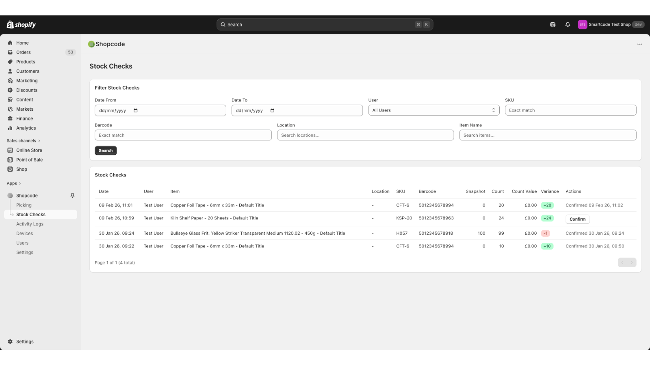Viewport: 650px width, 365px height.
Task: Click the top Shopify search bar
Action: coord(324,25)
